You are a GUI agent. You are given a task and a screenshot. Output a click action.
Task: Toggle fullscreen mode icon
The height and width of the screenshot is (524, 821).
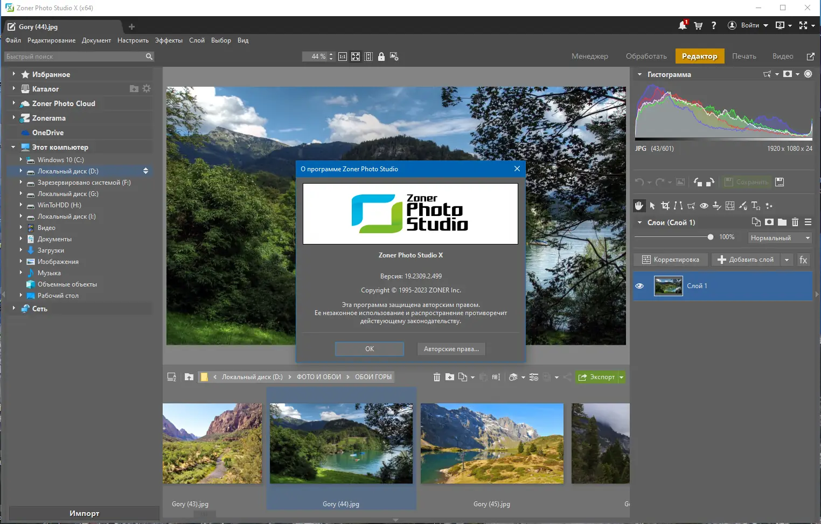(x=803, y=25)
